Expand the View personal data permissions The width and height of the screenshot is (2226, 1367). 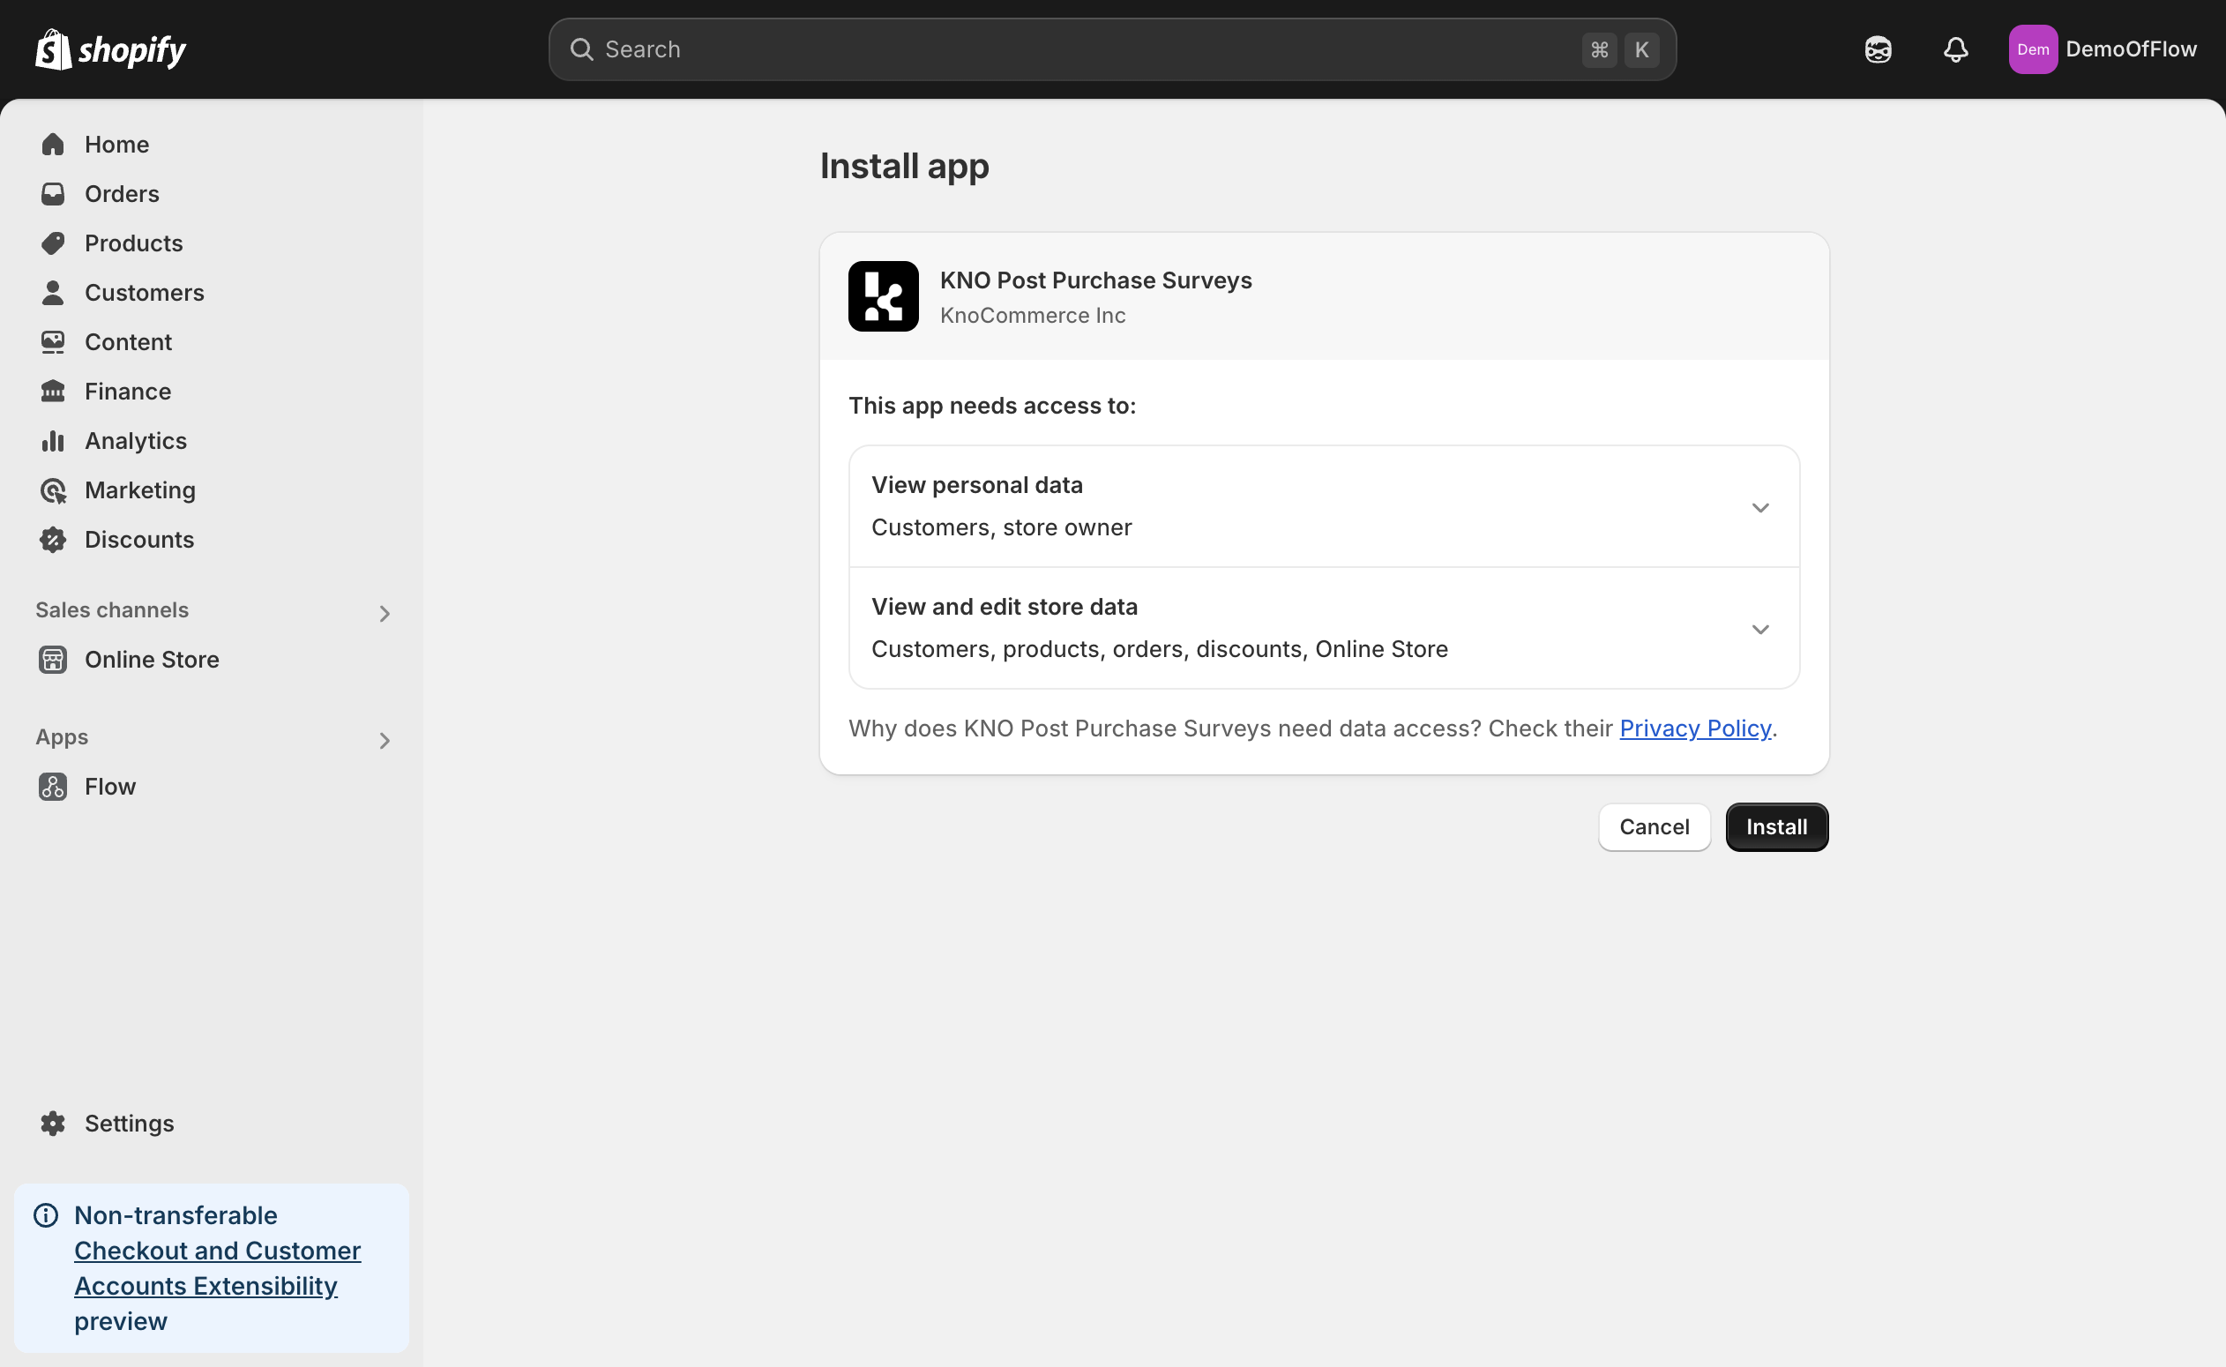[1759, 507]
